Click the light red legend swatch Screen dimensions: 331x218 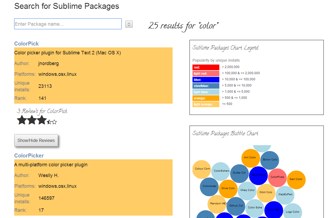206,74
